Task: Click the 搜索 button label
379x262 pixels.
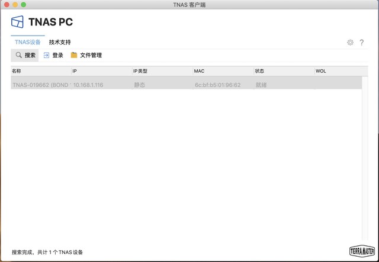Action: (30, 55)
